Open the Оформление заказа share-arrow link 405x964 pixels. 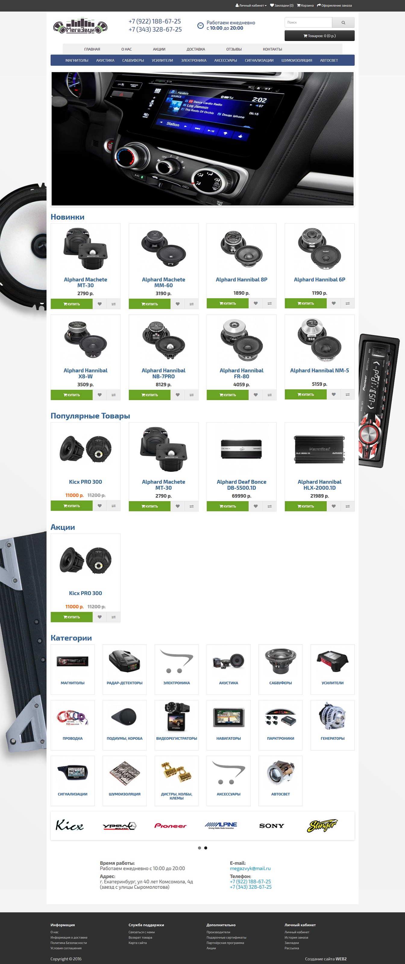point(334,6)
